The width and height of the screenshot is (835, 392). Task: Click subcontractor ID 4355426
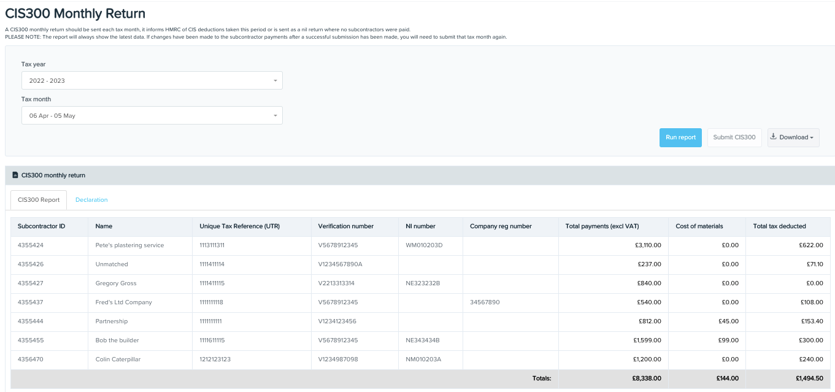click(31, 264)
